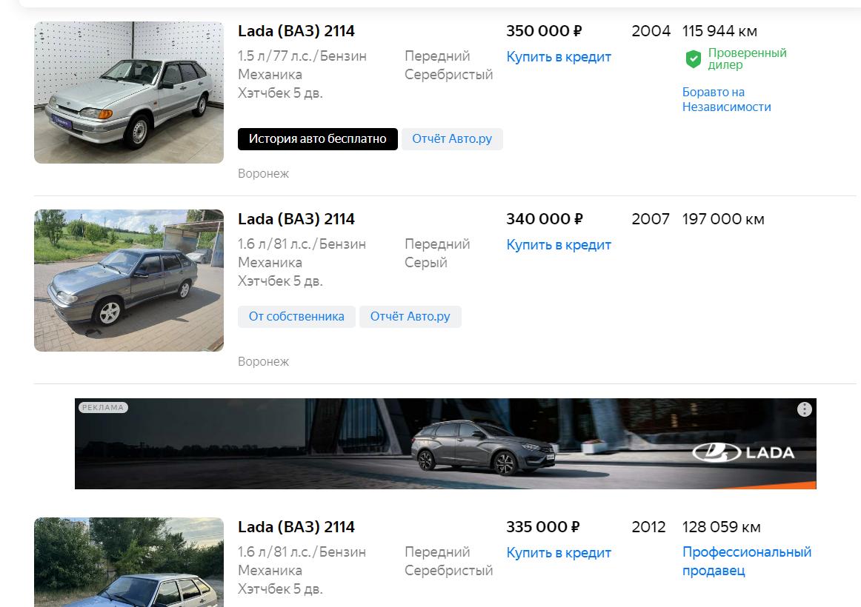The height and width of the screenshot is (607, 861).
Task: Click the mileage '197 000 км'
Action: (x=723, y=219)
